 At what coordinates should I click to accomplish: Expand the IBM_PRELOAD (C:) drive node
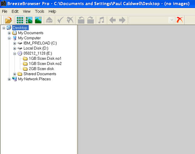click(x=14, y=43)
